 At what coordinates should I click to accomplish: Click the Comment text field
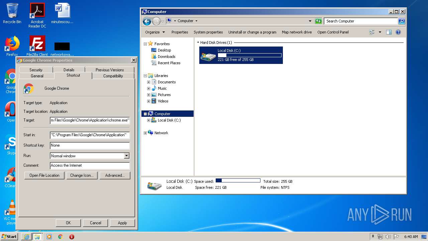[x=90, y=165]
